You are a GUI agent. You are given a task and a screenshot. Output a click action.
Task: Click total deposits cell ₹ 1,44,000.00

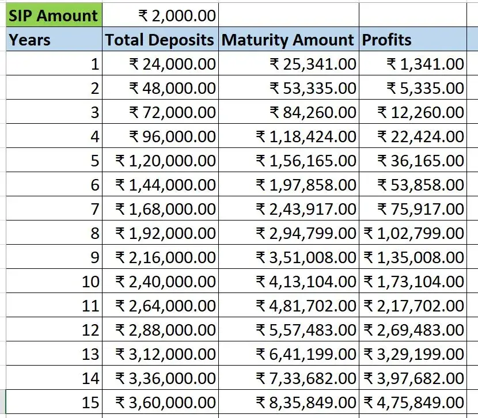(160, 185)
